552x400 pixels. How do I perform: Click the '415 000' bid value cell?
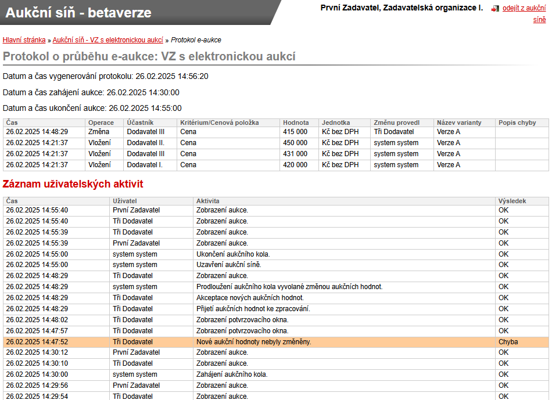pos(295,132)
